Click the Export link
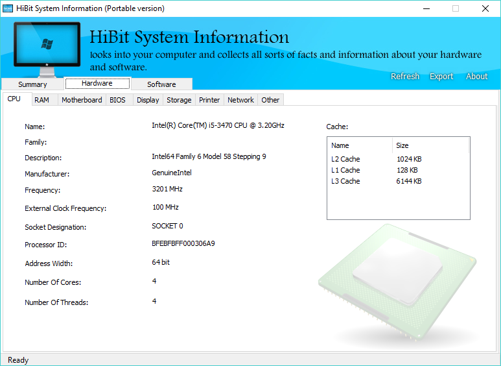Image resolution: width=501 pixels, height=366 pixels. pyautogui.click(x=441, y=76)
